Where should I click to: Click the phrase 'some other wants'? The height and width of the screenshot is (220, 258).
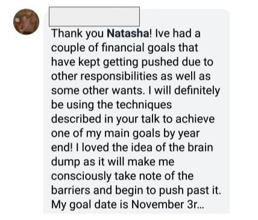point(96,91)
